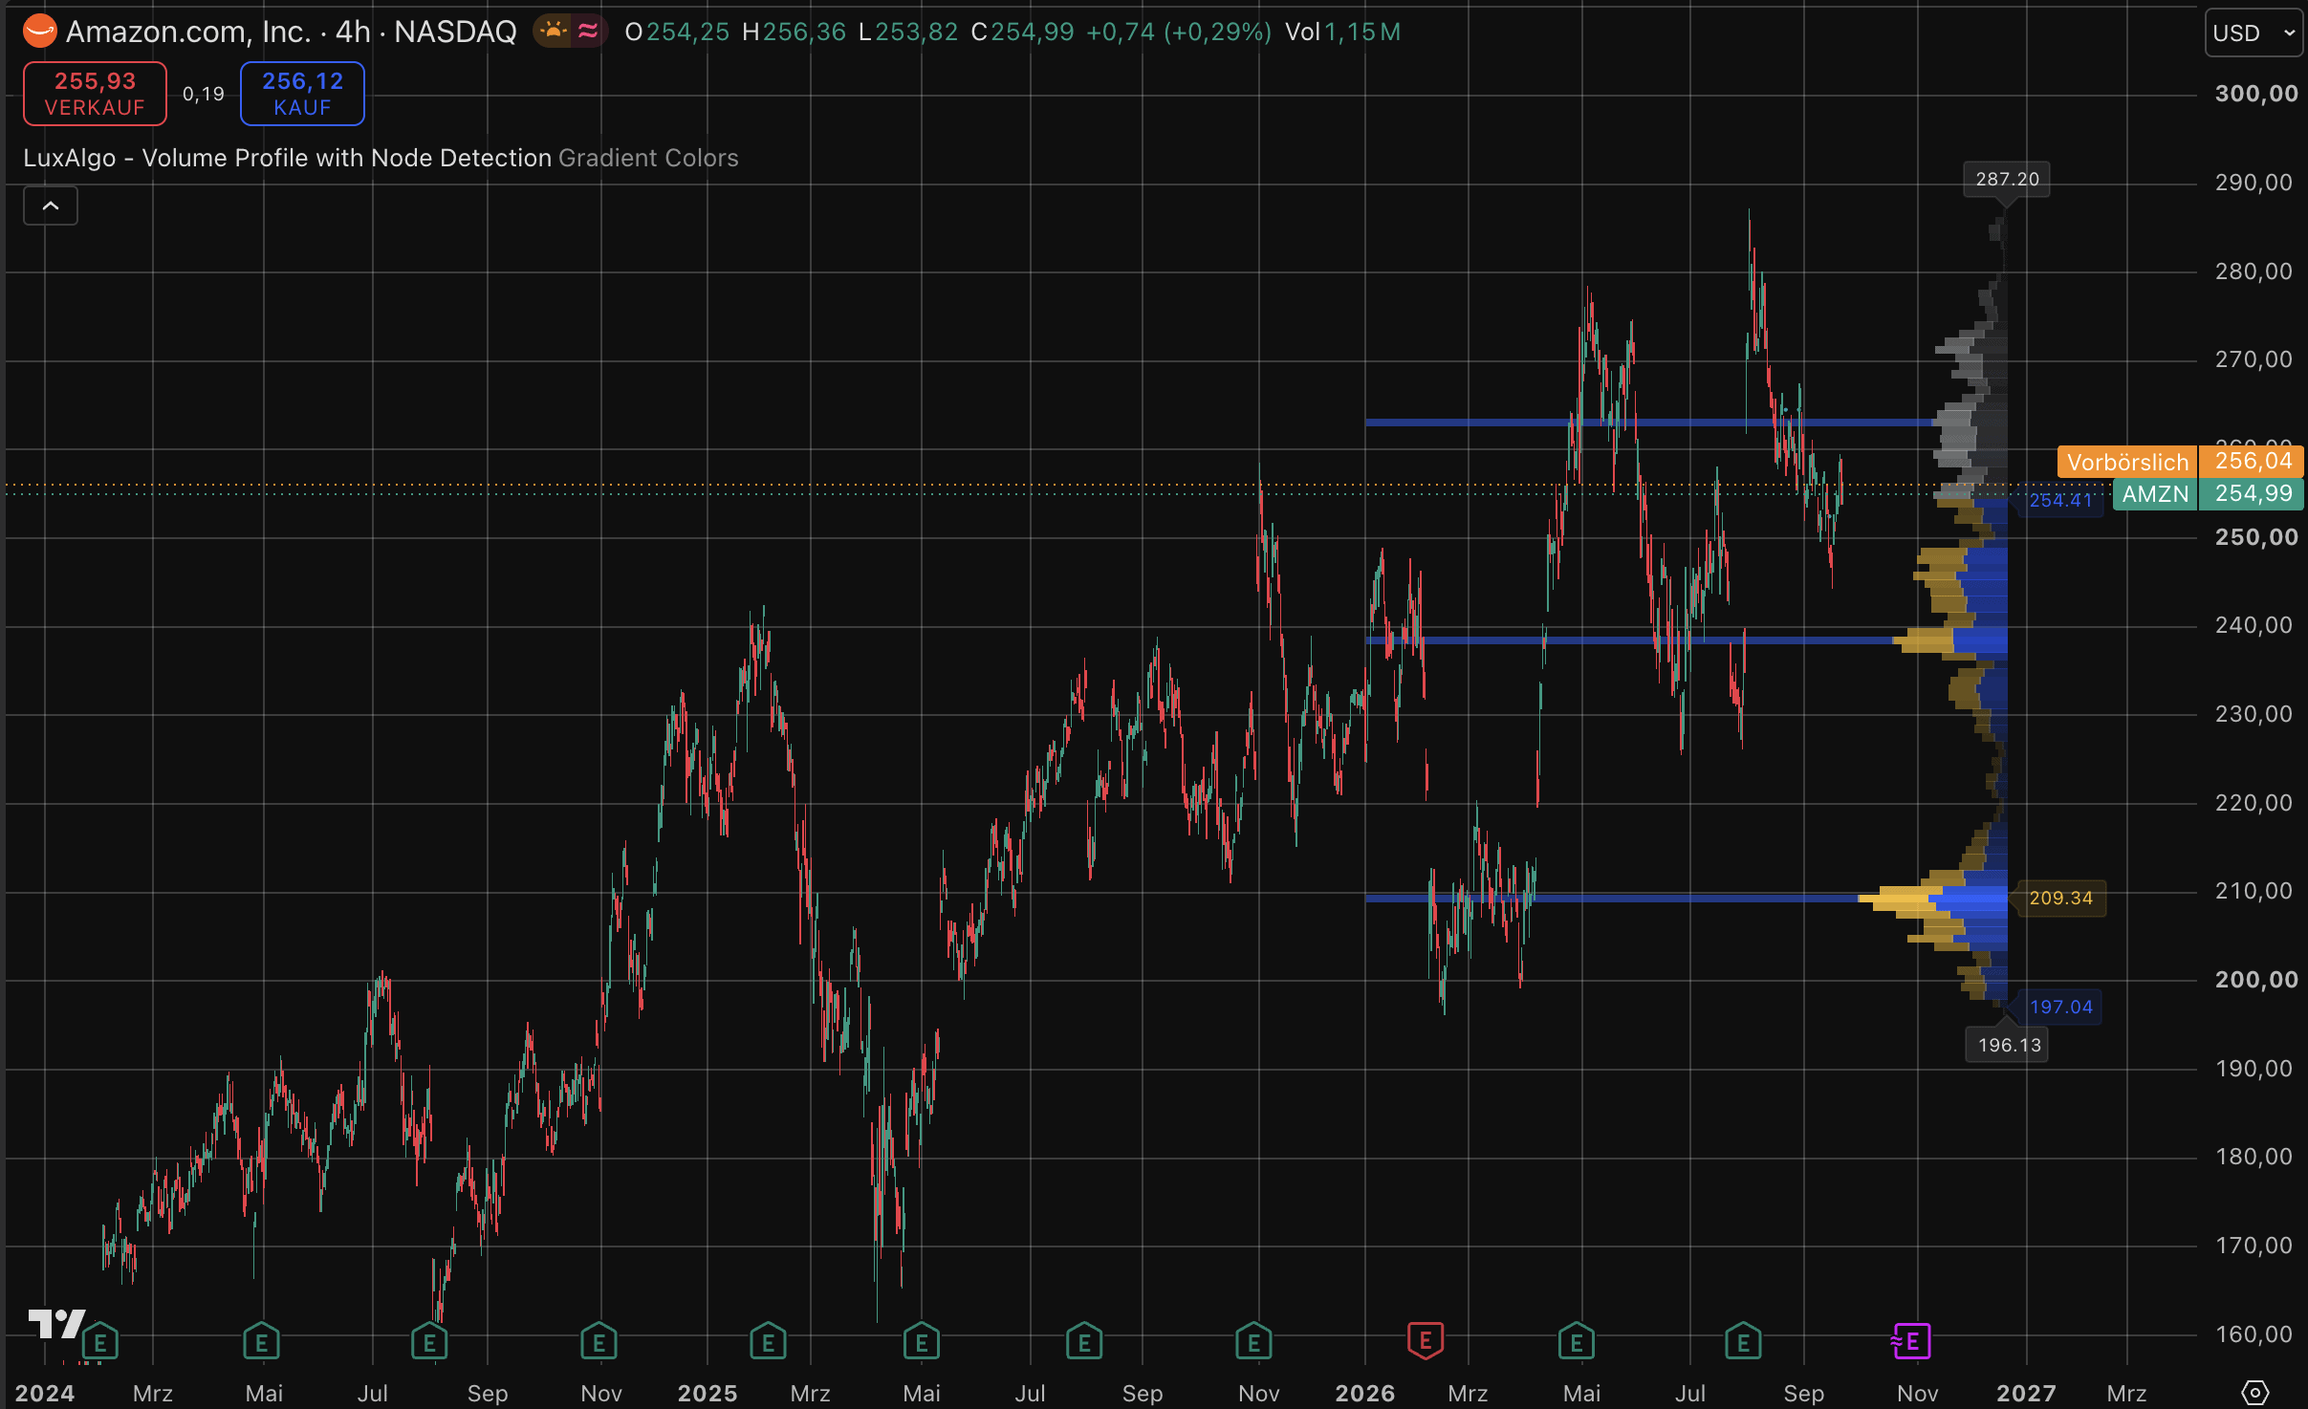Open the earnings marker between Jul and Sep 2024

click(429, 1342)
